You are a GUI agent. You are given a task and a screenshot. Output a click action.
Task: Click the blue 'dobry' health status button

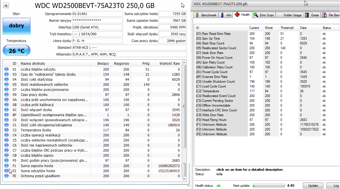coord(16,26)
